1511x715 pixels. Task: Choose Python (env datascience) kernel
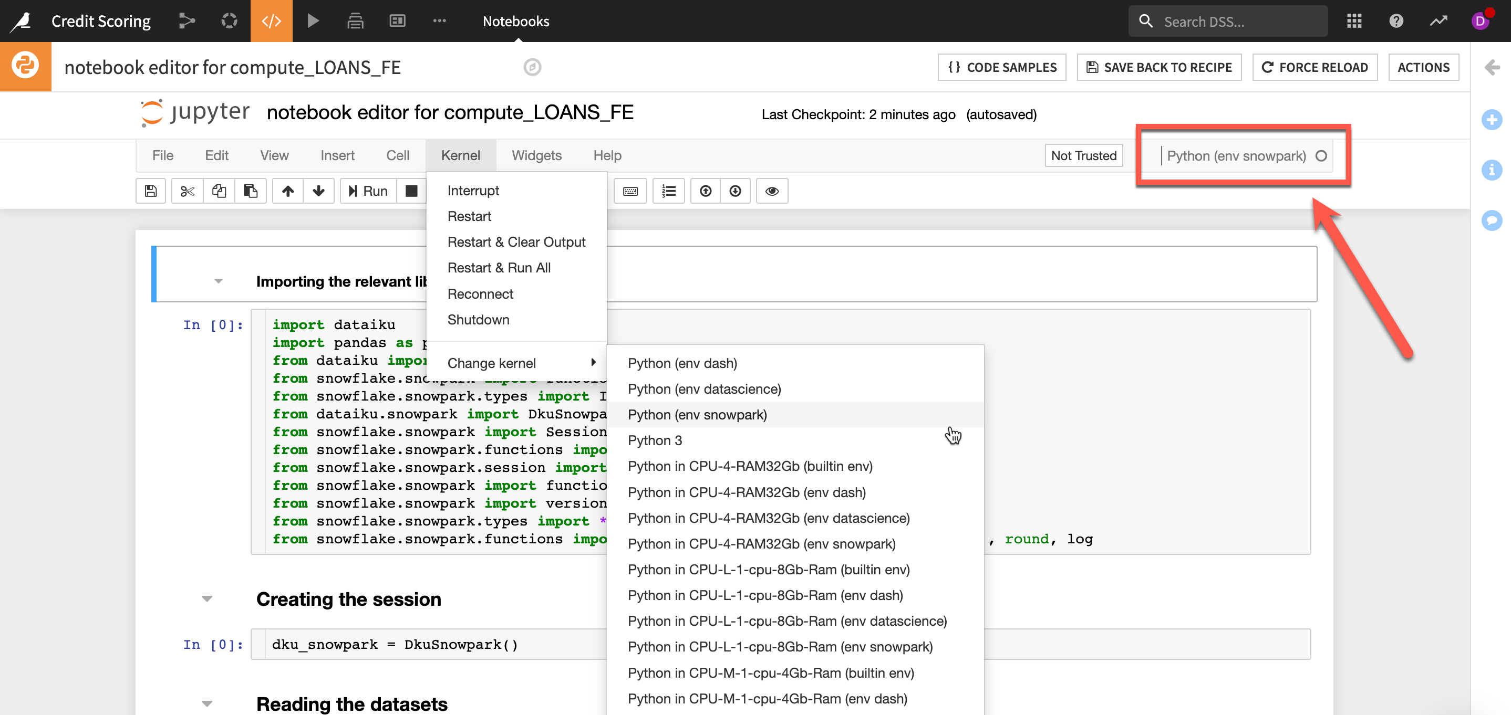(704, 388)
